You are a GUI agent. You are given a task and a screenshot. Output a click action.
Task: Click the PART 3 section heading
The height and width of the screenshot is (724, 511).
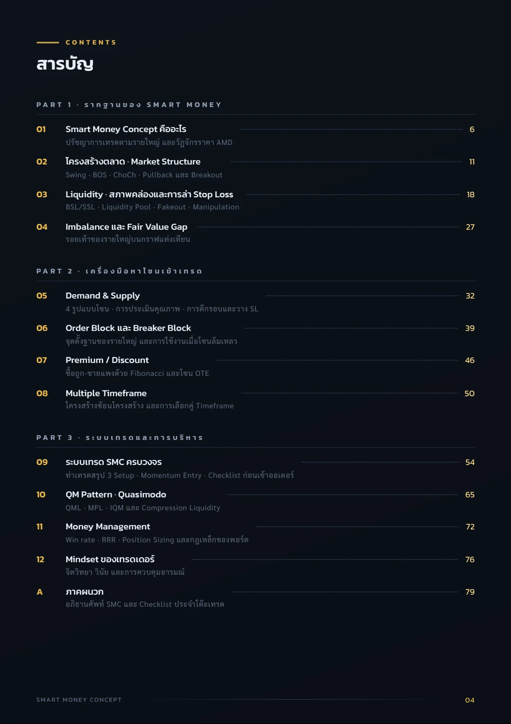119,438
